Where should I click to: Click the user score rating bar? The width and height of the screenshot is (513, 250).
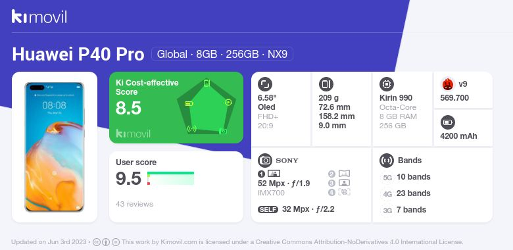point(170,178)
